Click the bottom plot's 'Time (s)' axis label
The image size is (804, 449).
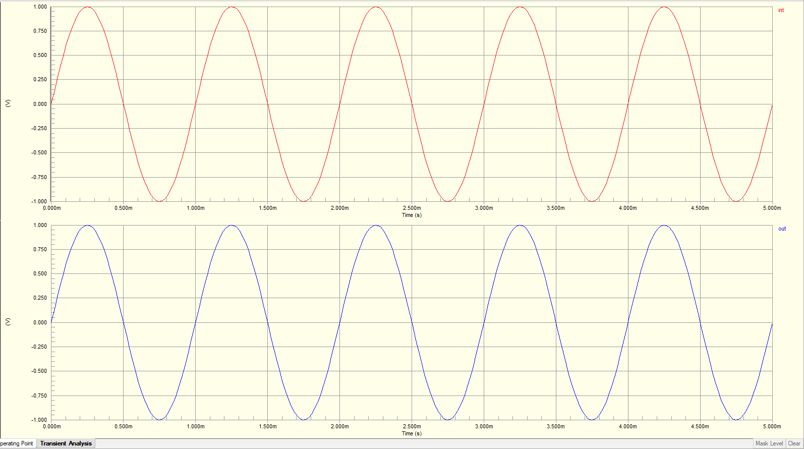[412, 433]
